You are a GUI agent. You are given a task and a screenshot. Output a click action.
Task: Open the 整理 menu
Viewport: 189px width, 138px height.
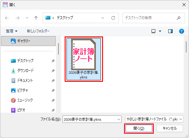(11, 31)
